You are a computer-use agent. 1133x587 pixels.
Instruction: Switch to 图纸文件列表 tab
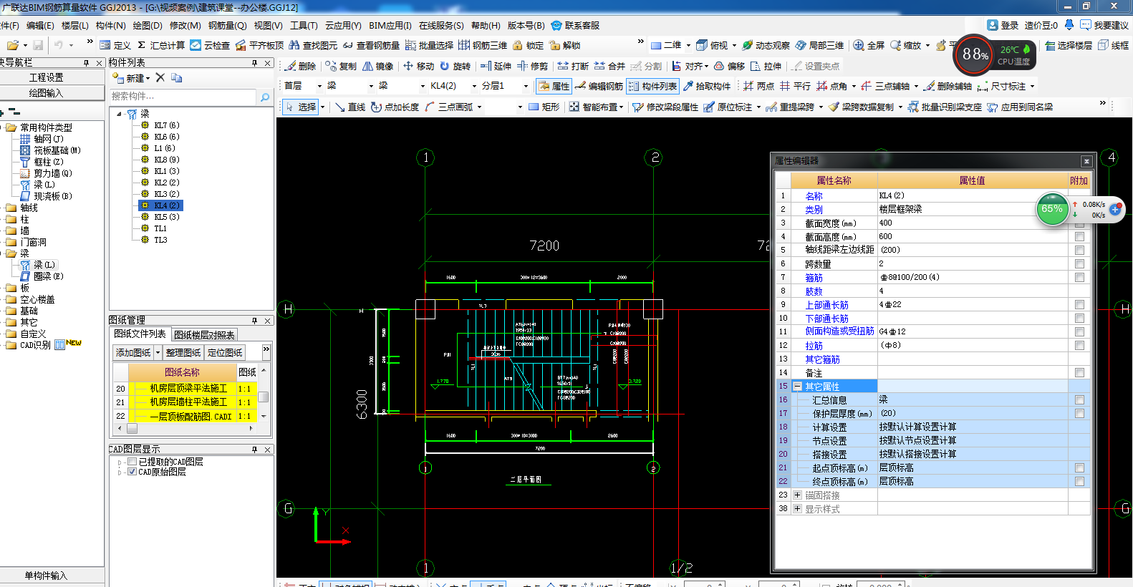(x=140, y=334)
